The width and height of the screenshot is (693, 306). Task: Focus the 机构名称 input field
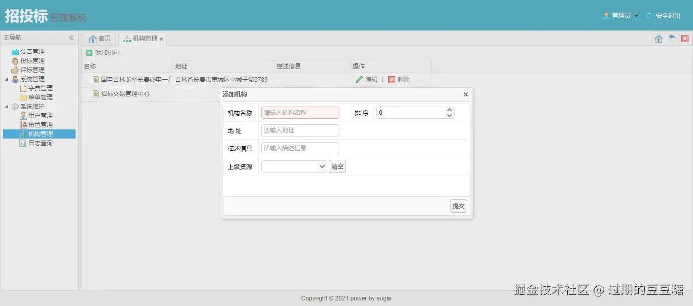coord(300,113)
